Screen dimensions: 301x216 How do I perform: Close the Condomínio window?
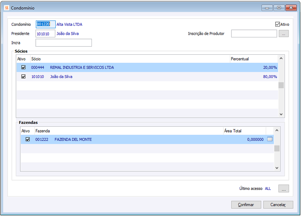[291, 8]
